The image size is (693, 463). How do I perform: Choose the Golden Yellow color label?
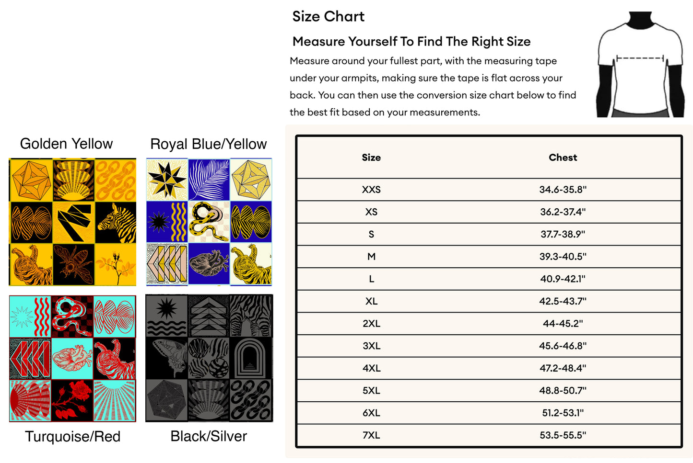66,144
